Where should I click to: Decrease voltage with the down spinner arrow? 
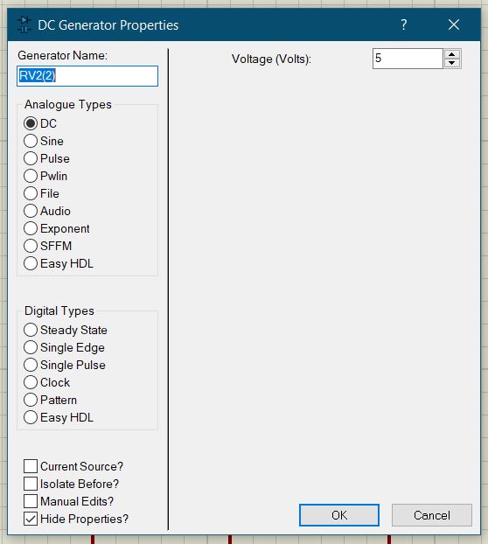451,63
